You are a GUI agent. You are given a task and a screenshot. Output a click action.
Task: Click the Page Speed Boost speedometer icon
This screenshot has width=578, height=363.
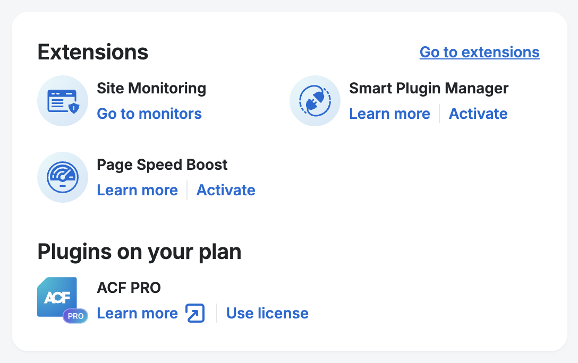63,177
